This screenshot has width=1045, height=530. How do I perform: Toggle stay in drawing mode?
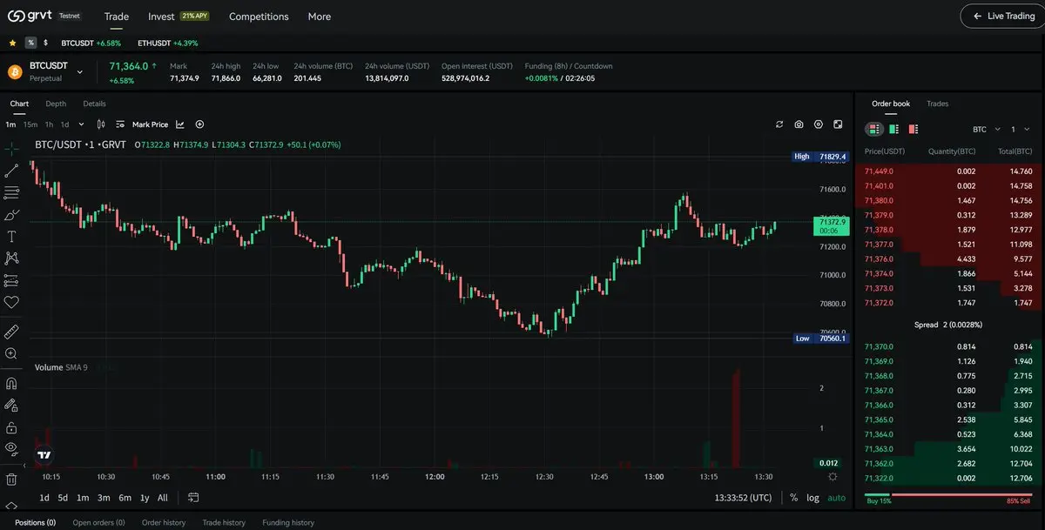11,405
